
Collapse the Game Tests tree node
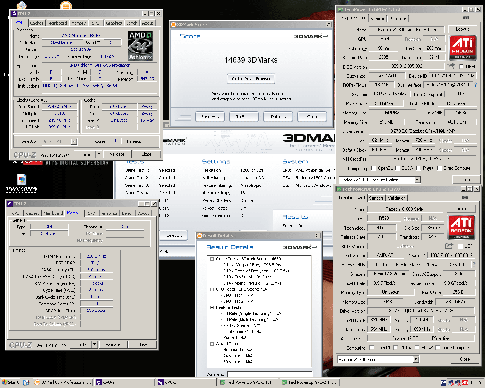[212, 259]
